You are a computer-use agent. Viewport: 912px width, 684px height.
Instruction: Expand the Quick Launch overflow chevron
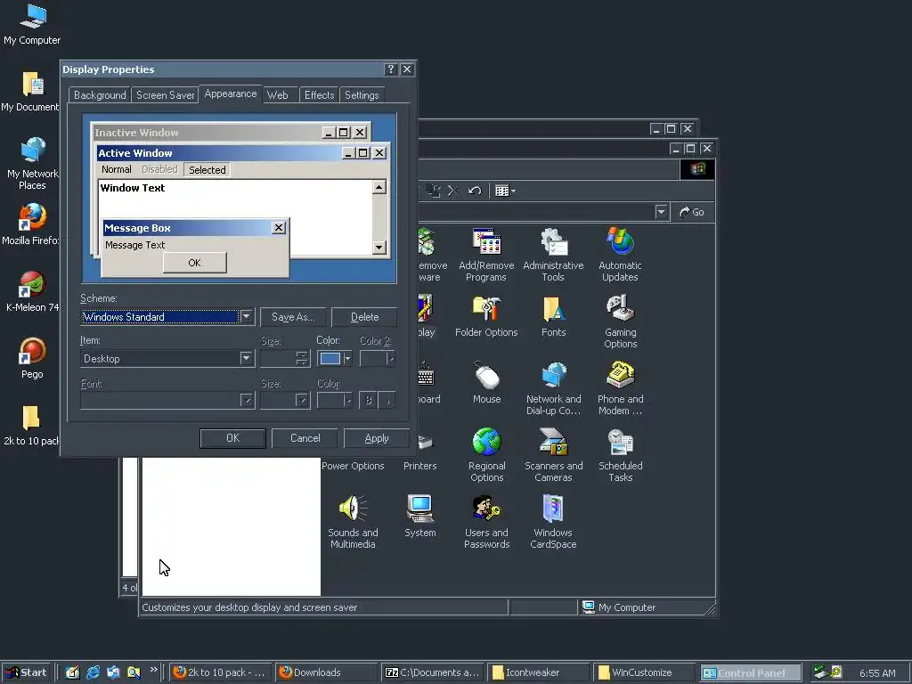pyautogui.click(x=153, y=670)
